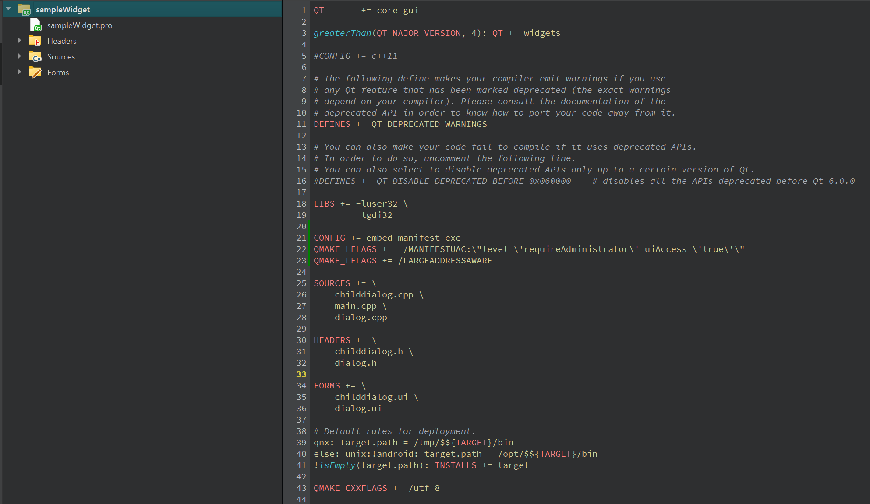Place cursor on DEFINES keyword line 11
Screen dimensions: 870x504
click(332, 124)
